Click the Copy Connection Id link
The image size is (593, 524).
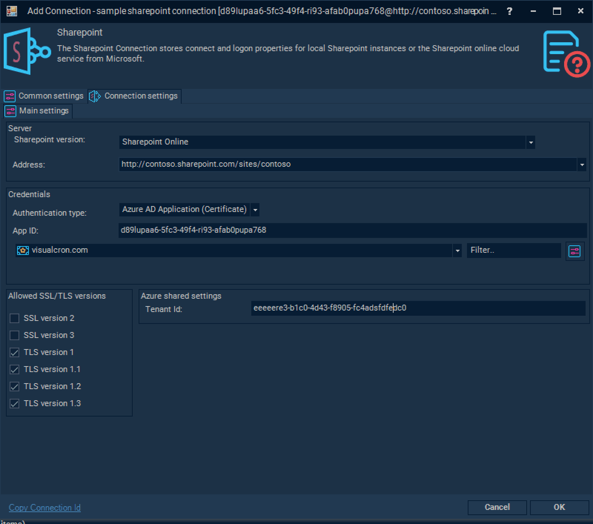tap(44, 508)
